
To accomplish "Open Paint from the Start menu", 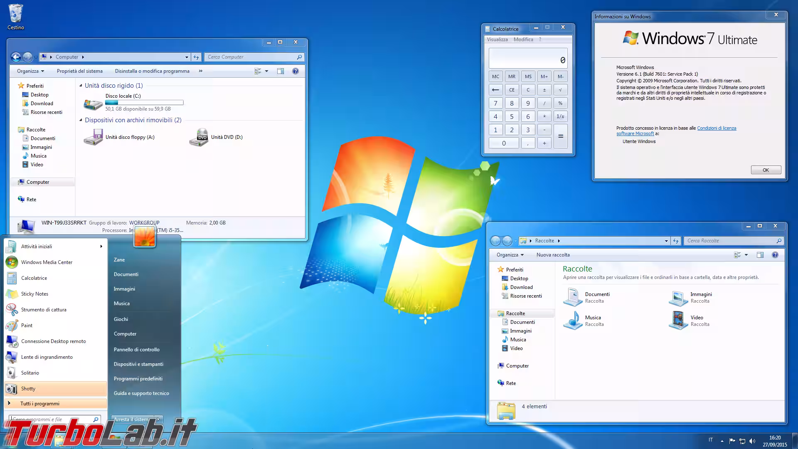I will pos(26,326).
